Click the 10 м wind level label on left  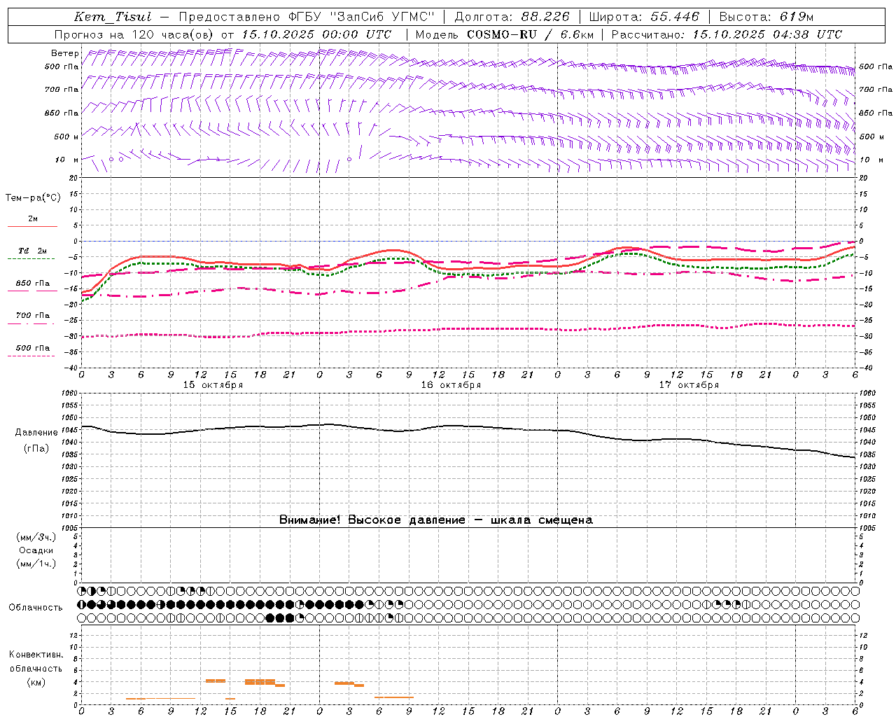click(66, 160)
